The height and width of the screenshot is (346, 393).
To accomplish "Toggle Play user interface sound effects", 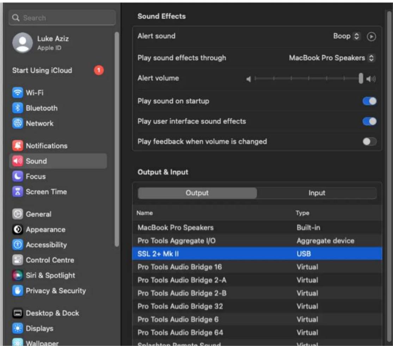I will tap(369, 121).
